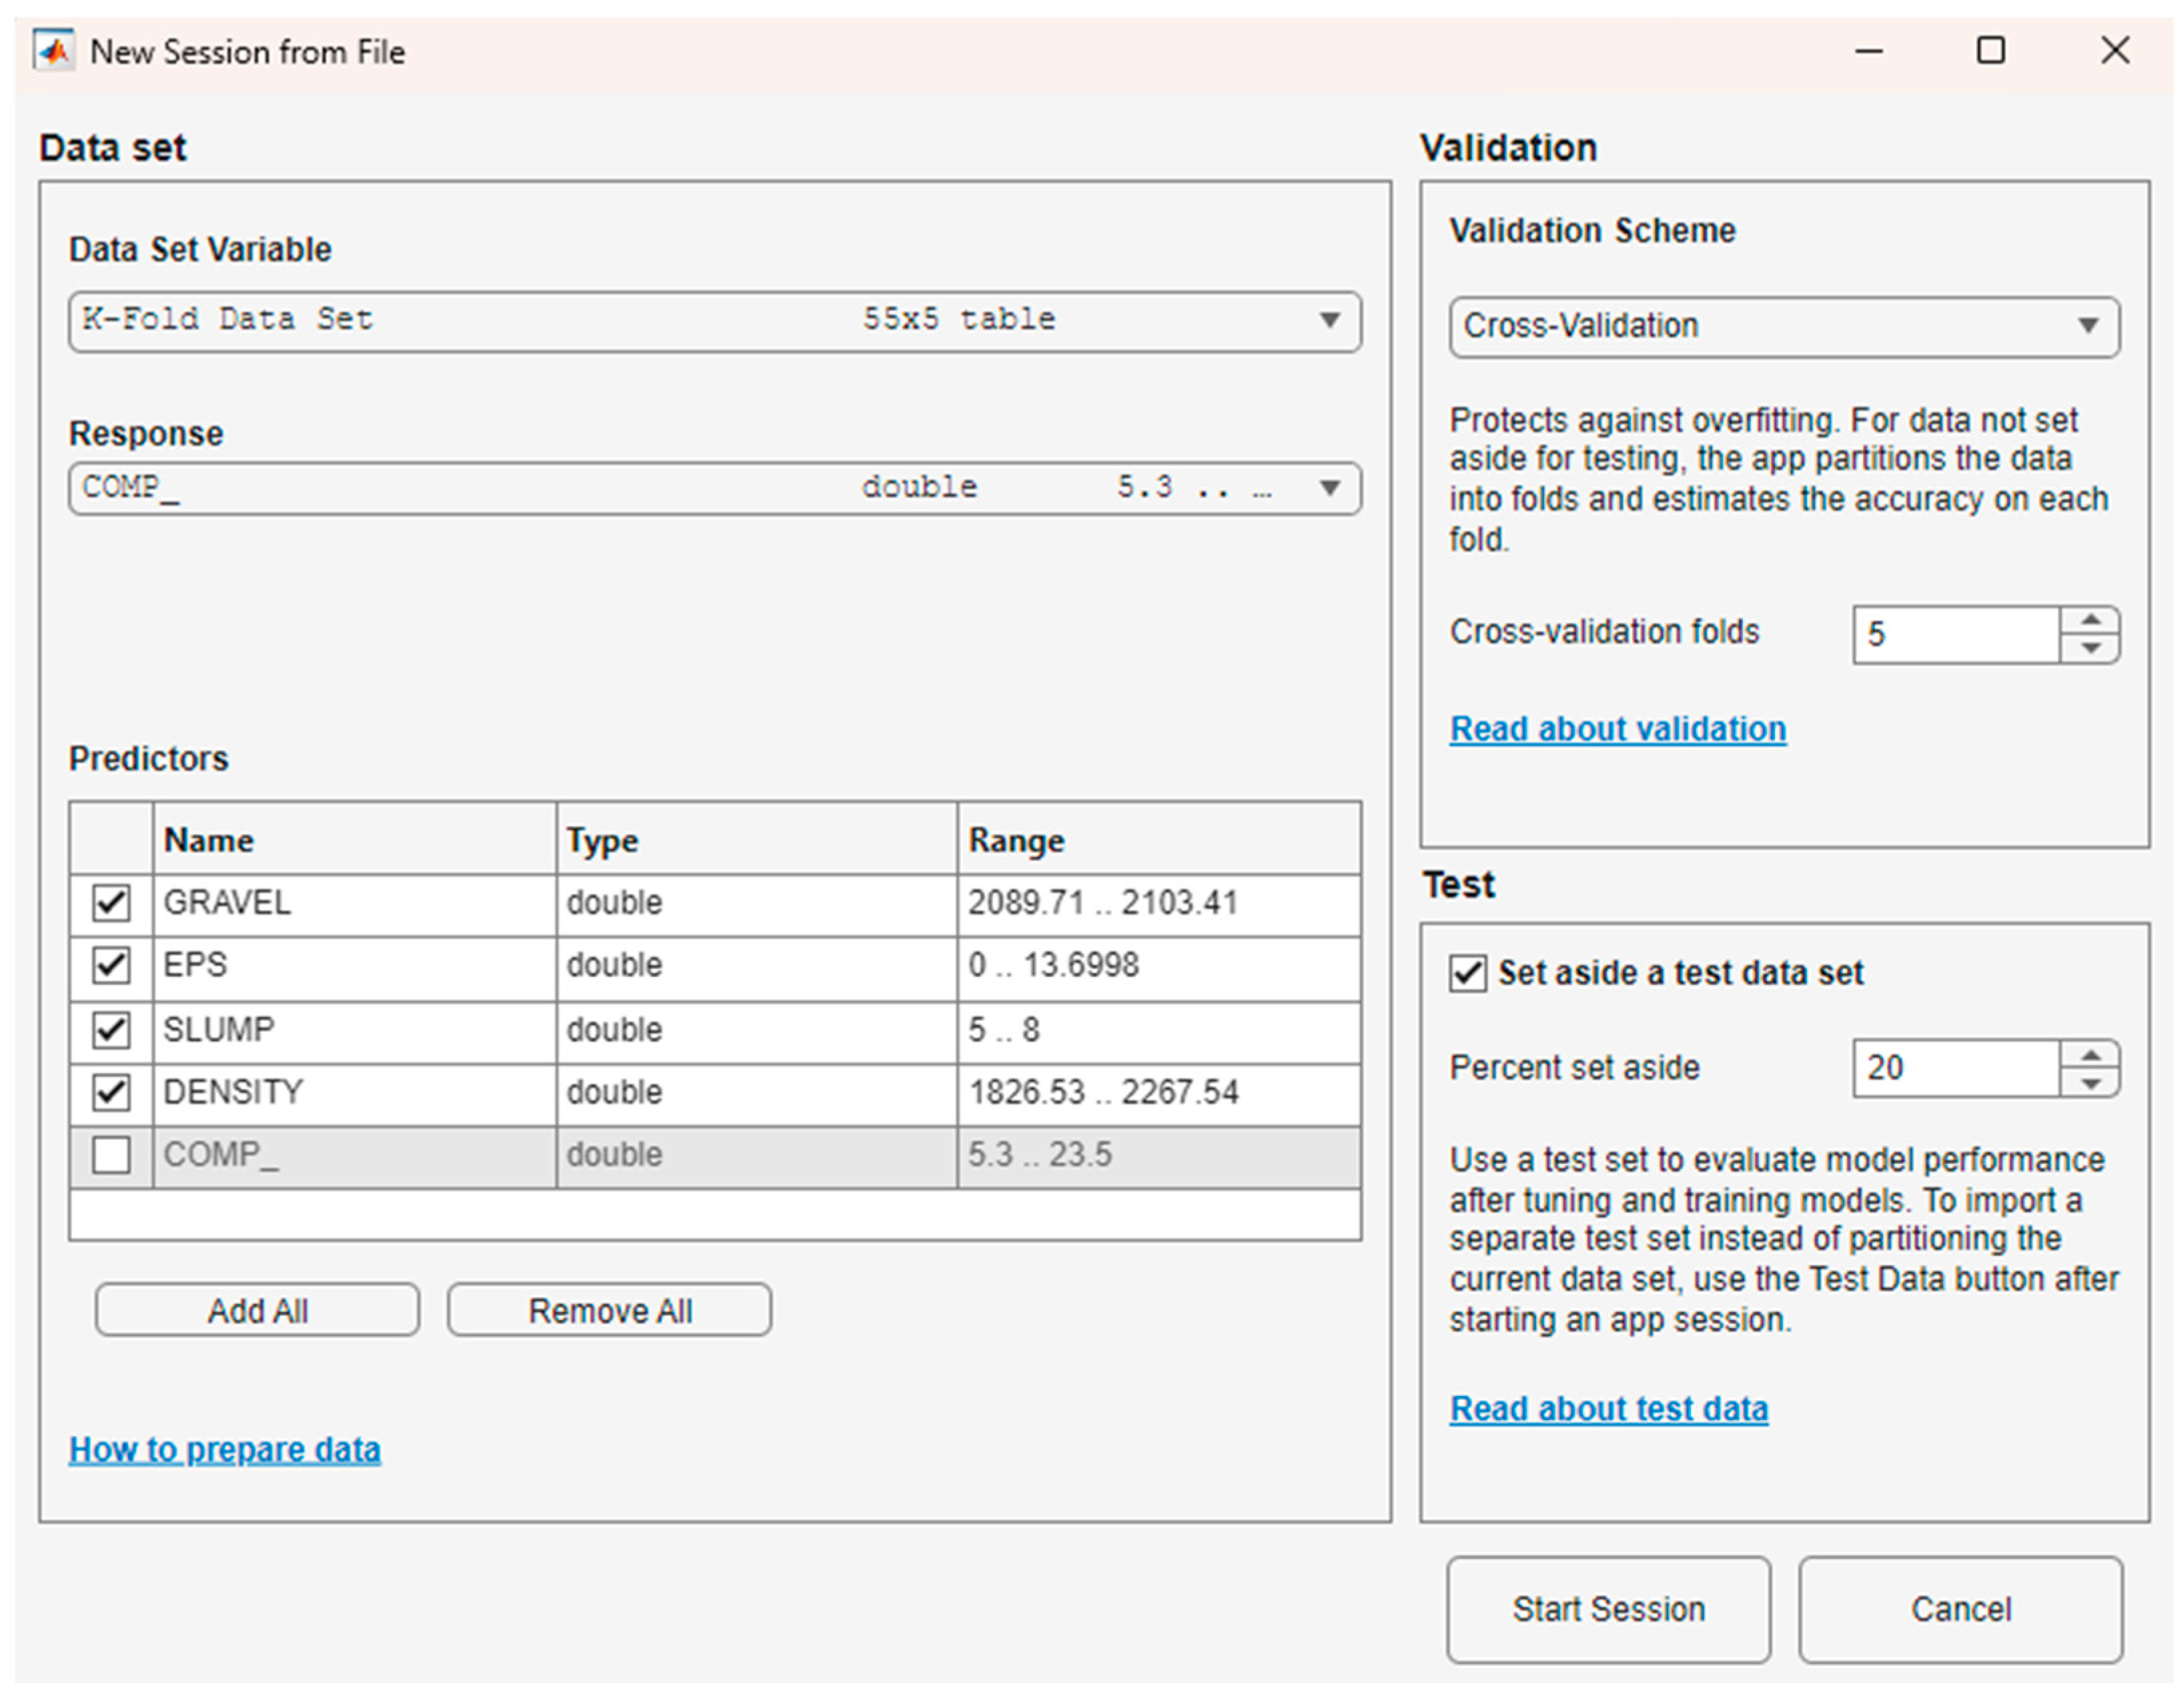Uncheck Set aside a test data set
Image resolution: width=2184 pixels, height=1701 pixels.
[1468, 973]
